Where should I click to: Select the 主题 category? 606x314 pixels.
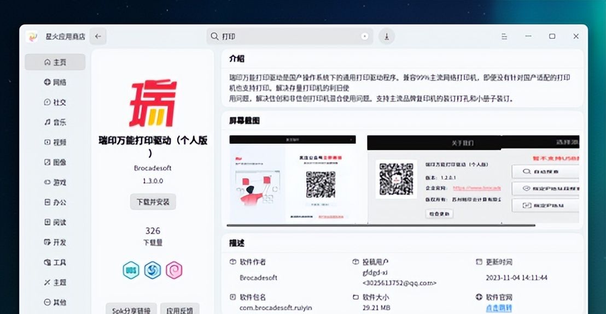tap(55, 282)
